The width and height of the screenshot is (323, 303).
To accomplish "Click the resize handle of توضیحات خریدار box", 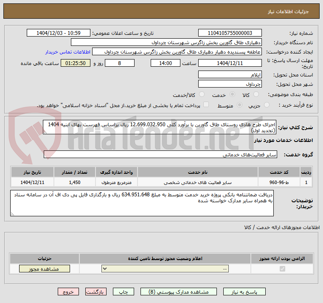I will click(13, 214).
